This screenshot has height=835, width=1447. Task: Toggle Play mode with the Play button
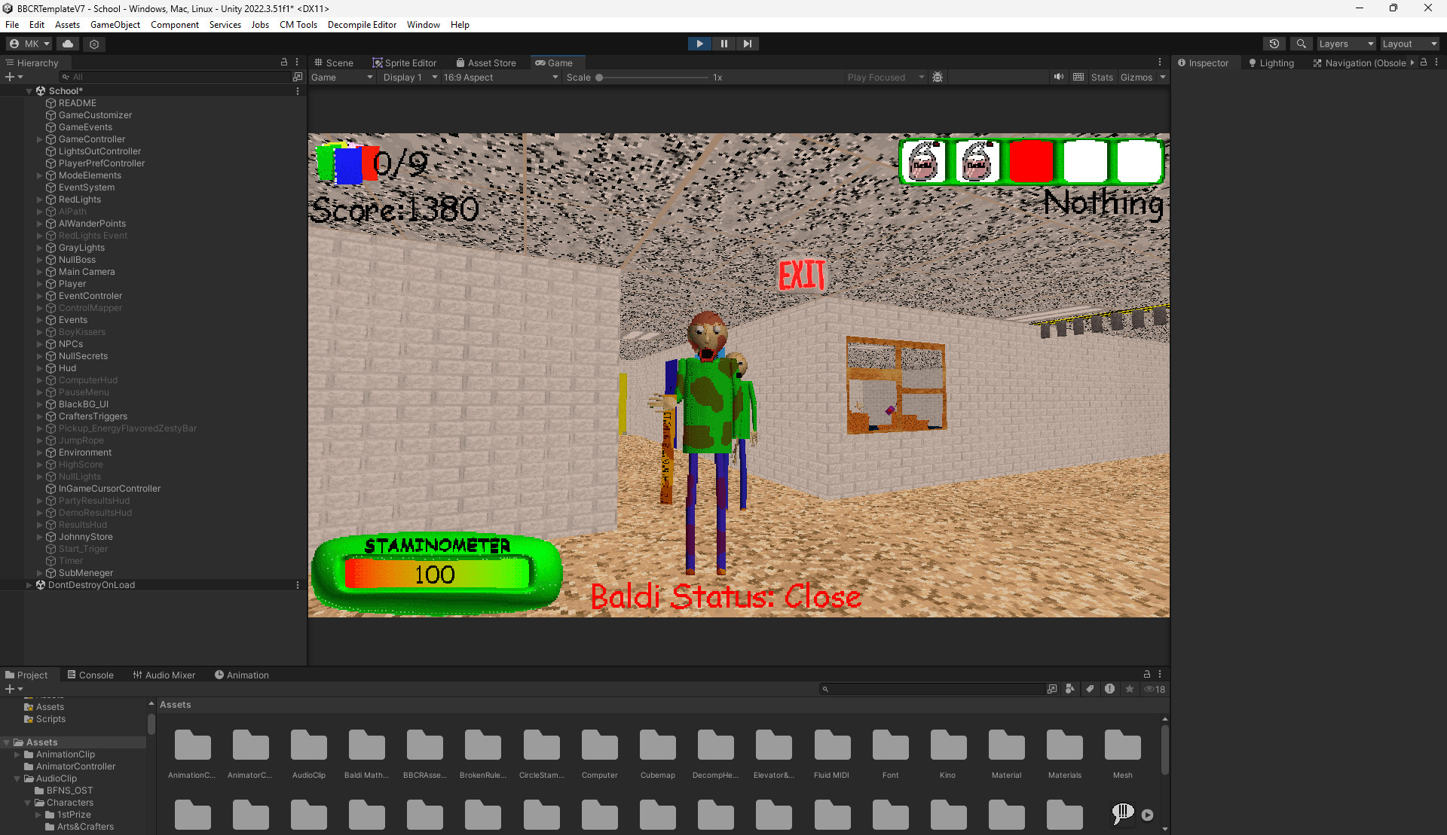699,43
